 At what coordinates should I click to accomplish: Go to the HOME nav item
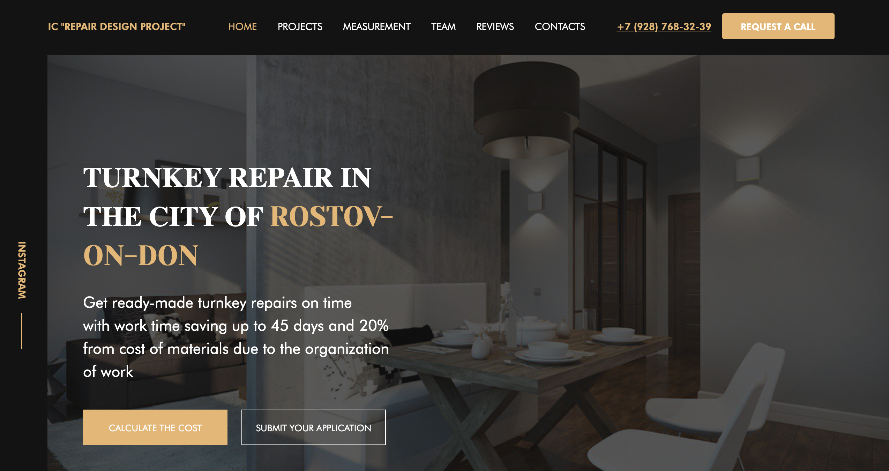pos(242,27)
